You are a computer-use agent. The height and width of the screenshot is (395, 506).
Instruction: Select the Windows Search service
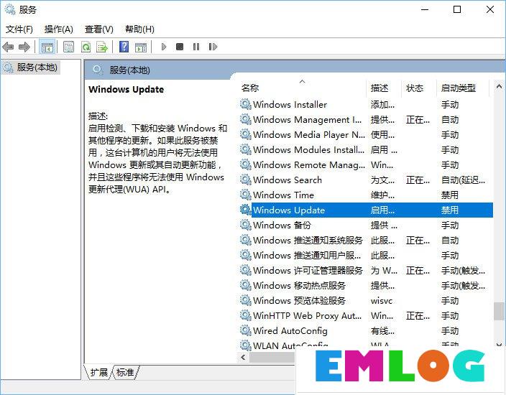366,180
